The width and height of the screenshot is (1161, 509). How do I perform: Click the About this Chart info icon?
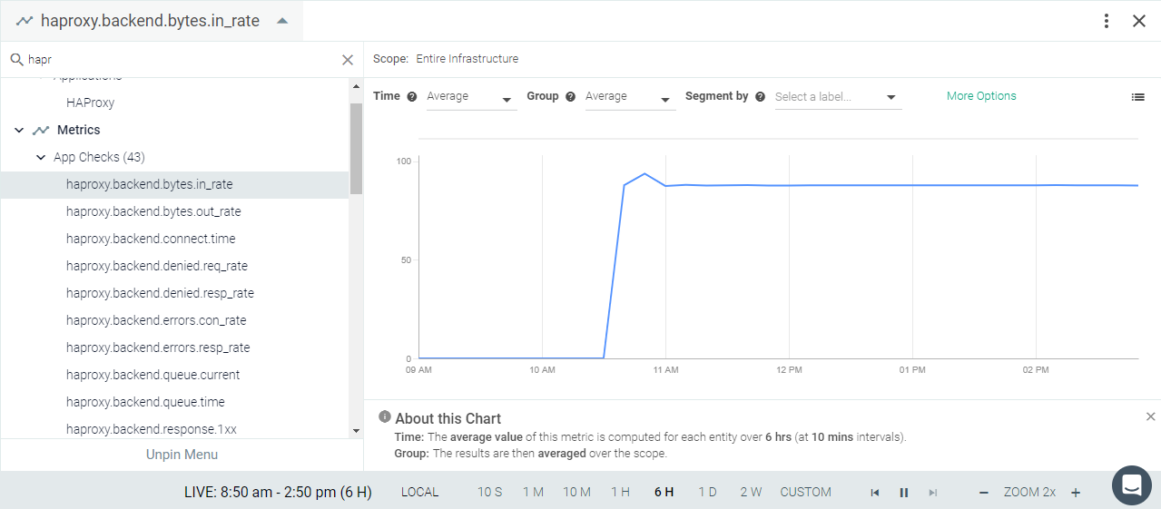[x=385, y=417]
